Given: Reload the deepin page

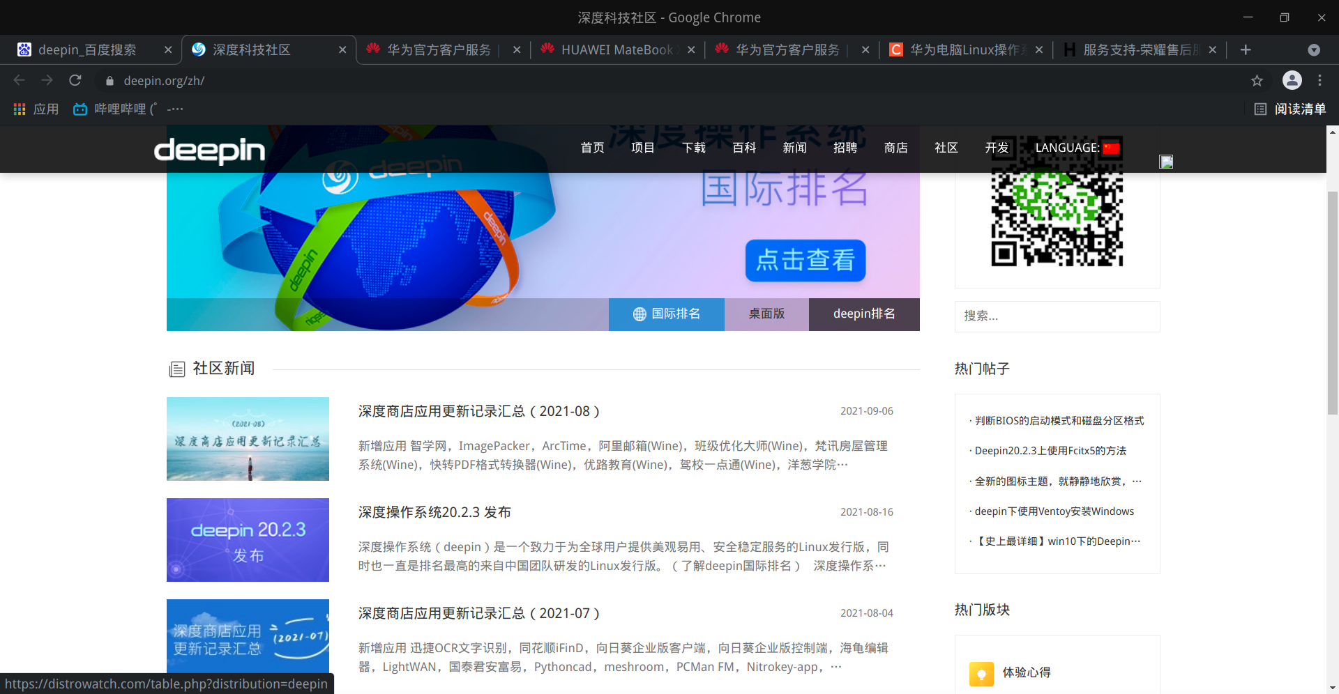Looking at the screenshot, I should [x=75, y=80].
